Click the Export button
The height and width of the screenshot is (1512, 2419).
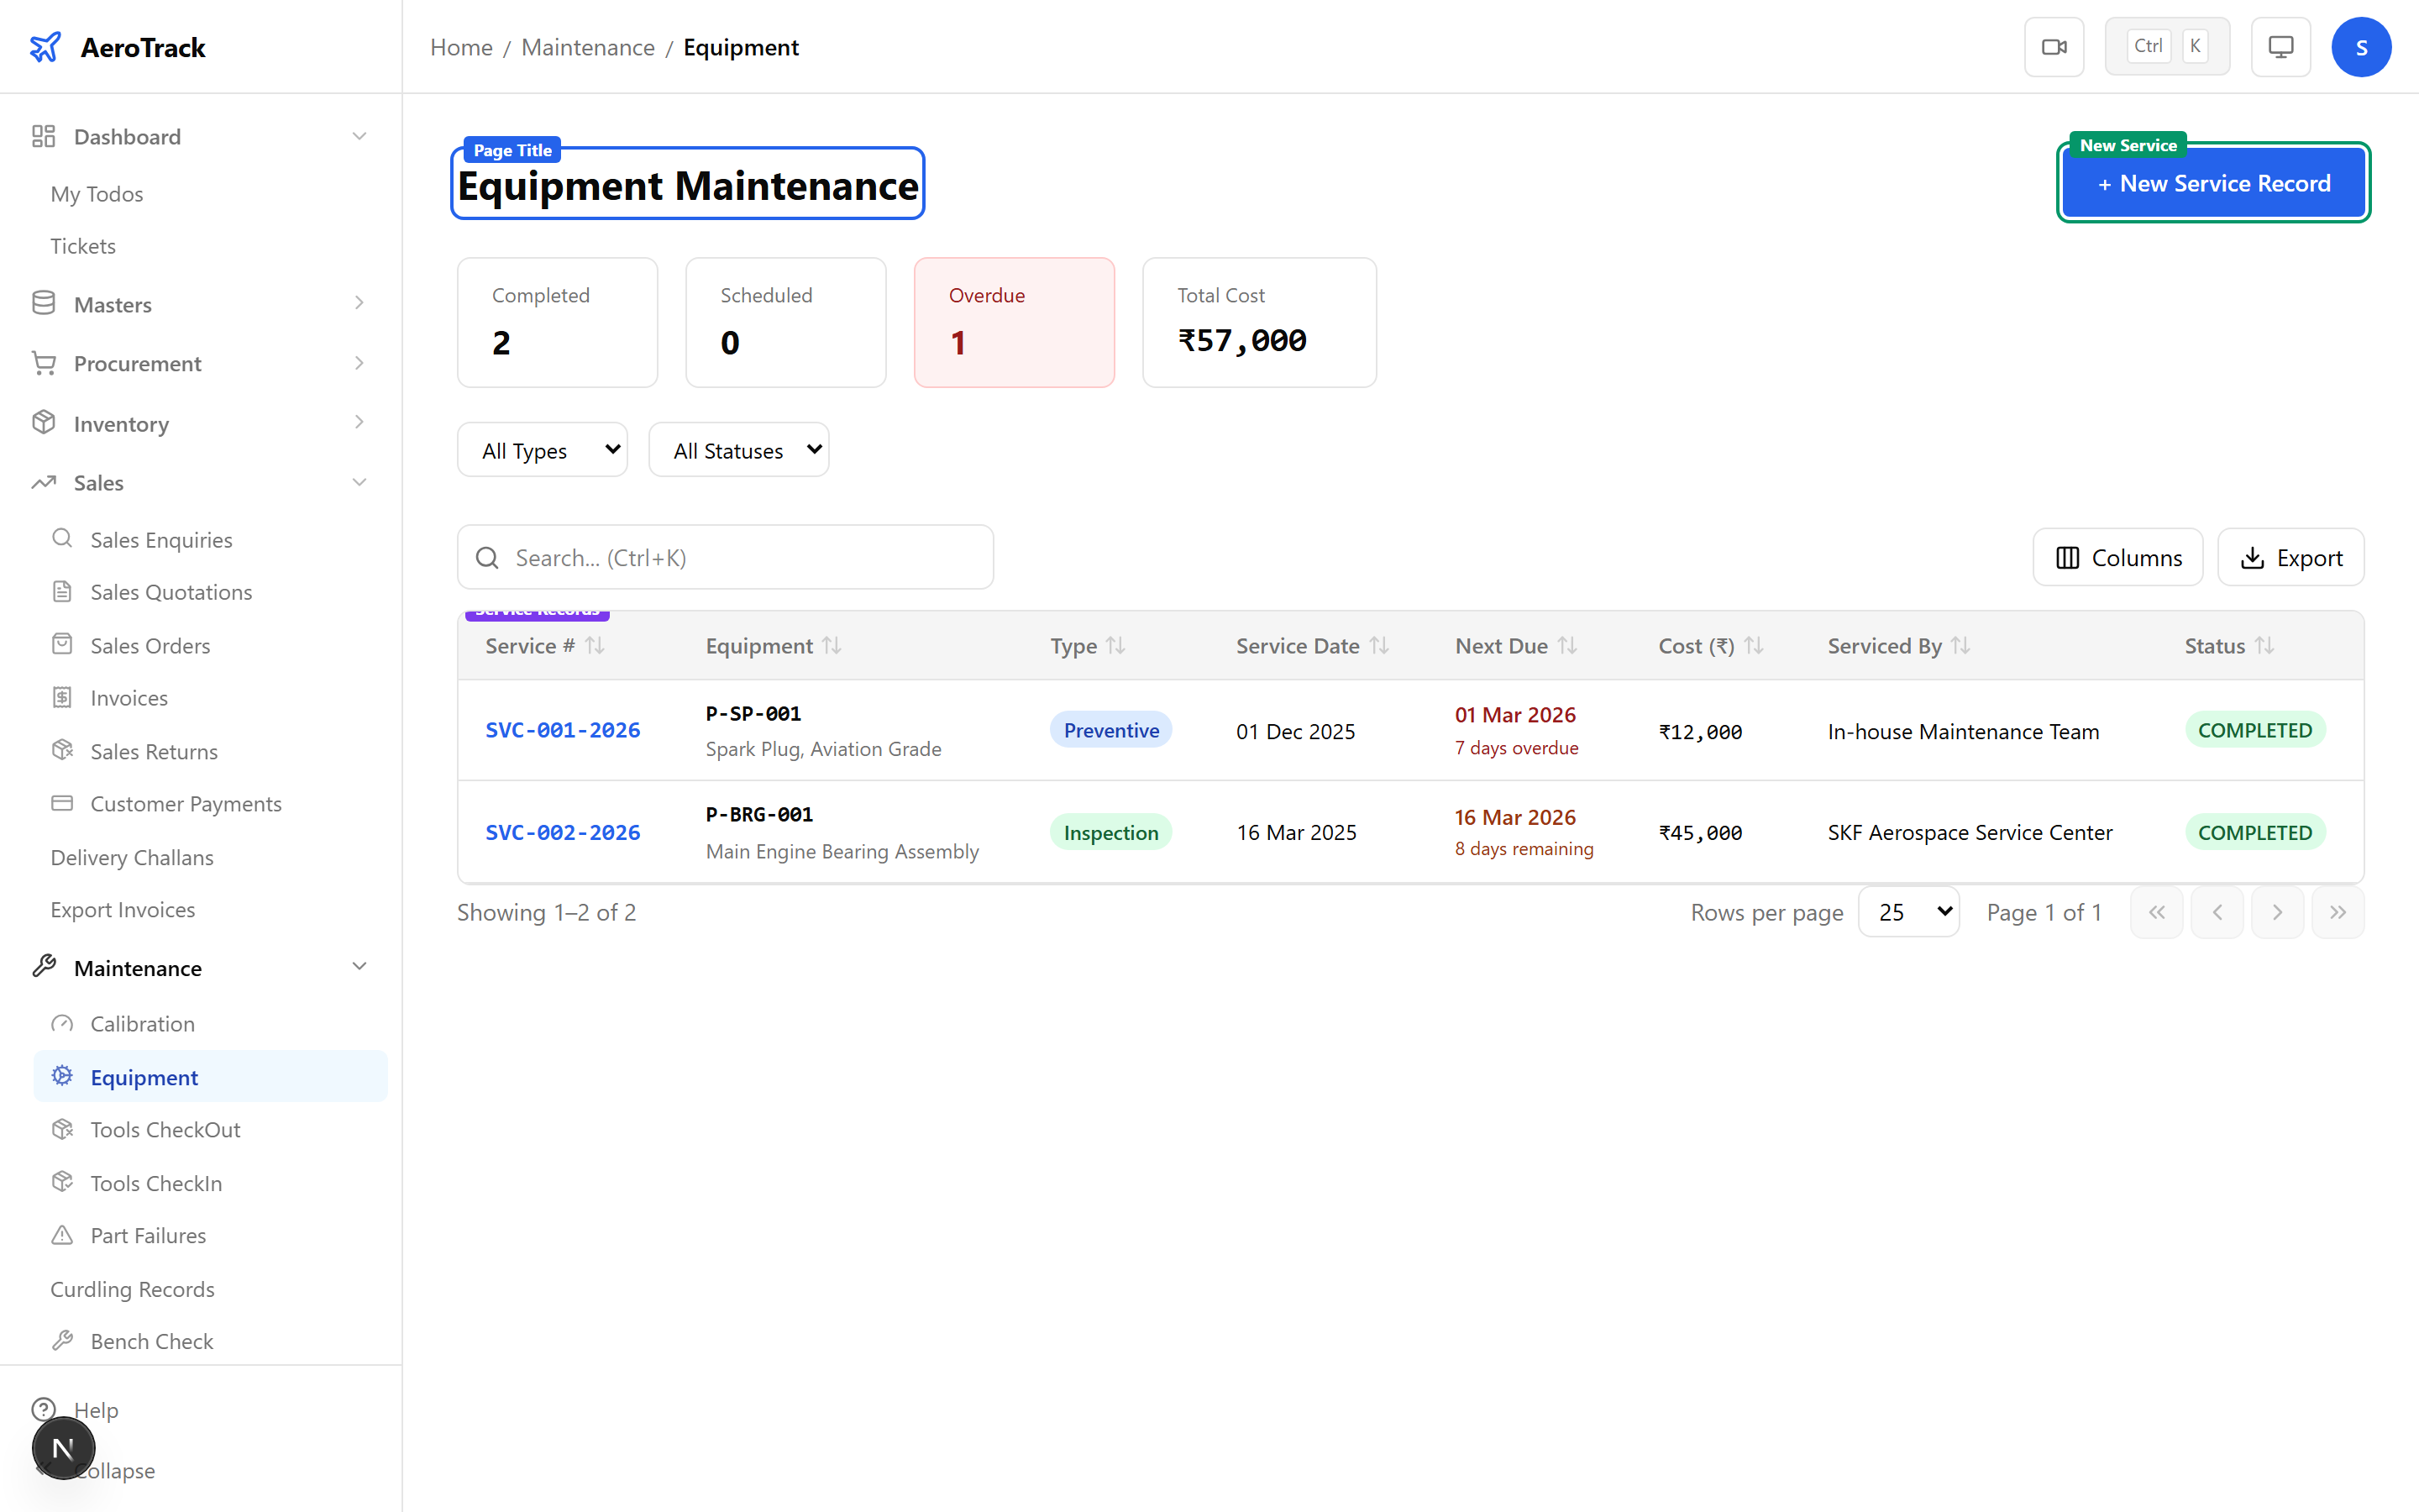tap(2290, 558)
